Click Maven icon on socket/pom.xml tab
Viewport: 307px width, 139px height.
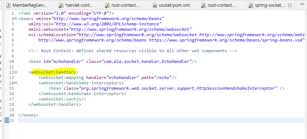click(155, 5)
